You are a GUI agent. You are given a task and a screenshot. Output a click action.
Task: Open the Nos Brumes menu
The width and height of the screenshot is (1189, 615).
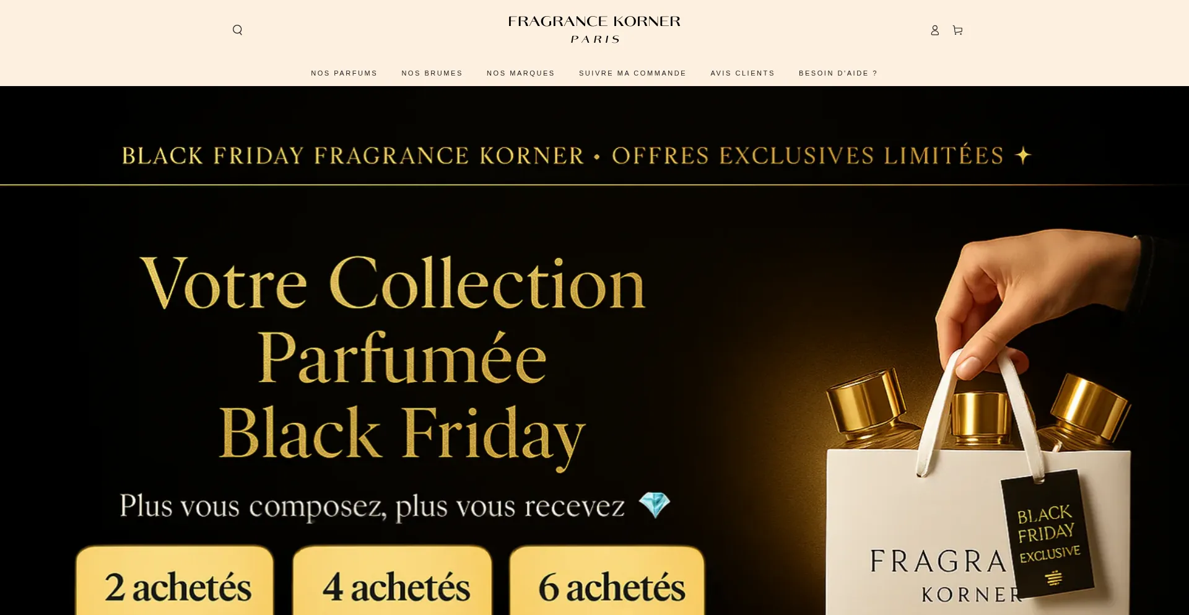(x=432, y=73)
